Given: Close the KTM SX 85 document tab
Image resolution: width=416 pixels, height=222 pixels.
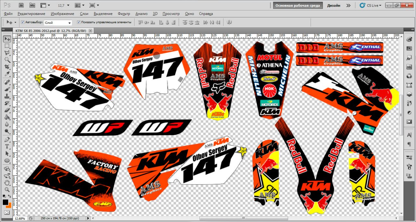Looking at the screenshot, I should [90, 31].
